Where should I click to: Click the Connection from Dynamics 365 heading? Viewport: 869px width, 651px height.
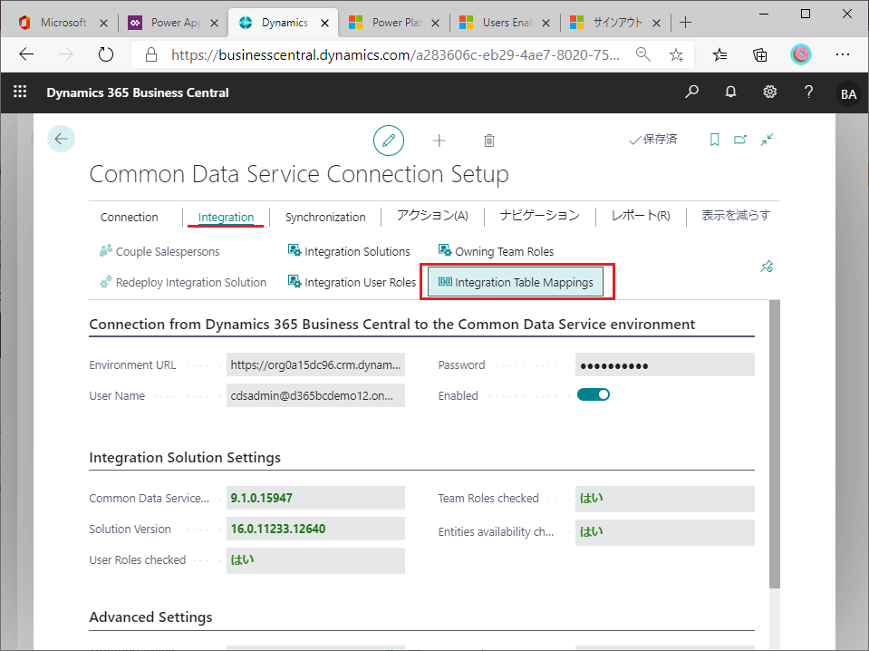tap(391, 325)
